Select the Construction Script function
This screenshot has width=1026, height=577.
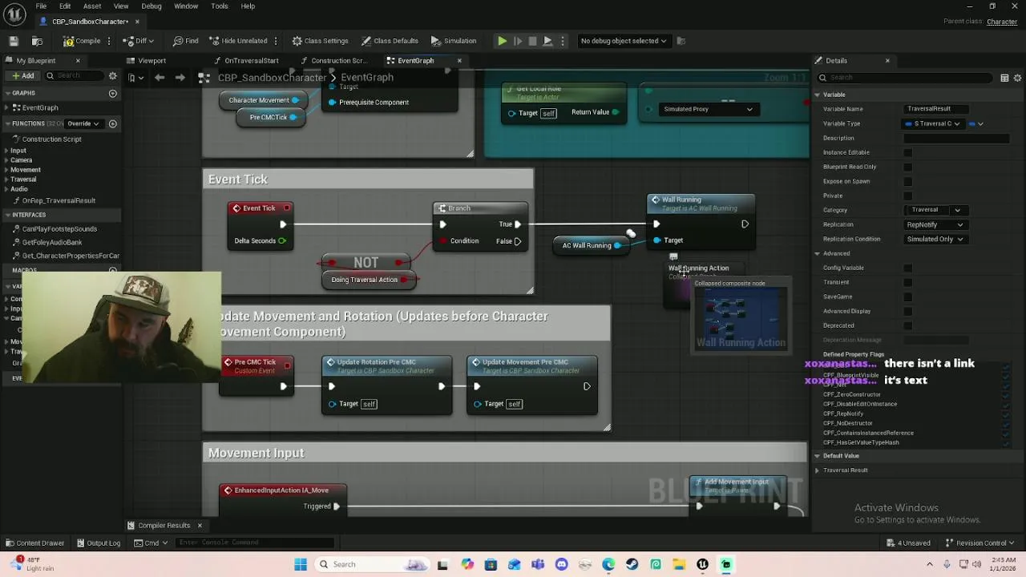pyautogui.click(x=51, y=139)
